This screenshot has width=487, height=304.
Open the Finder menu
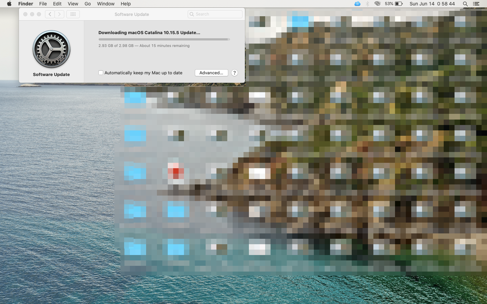coord(26,4)
